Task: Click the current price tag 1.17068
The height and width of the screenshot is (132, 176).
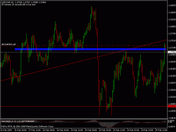Action: point(172,52)
